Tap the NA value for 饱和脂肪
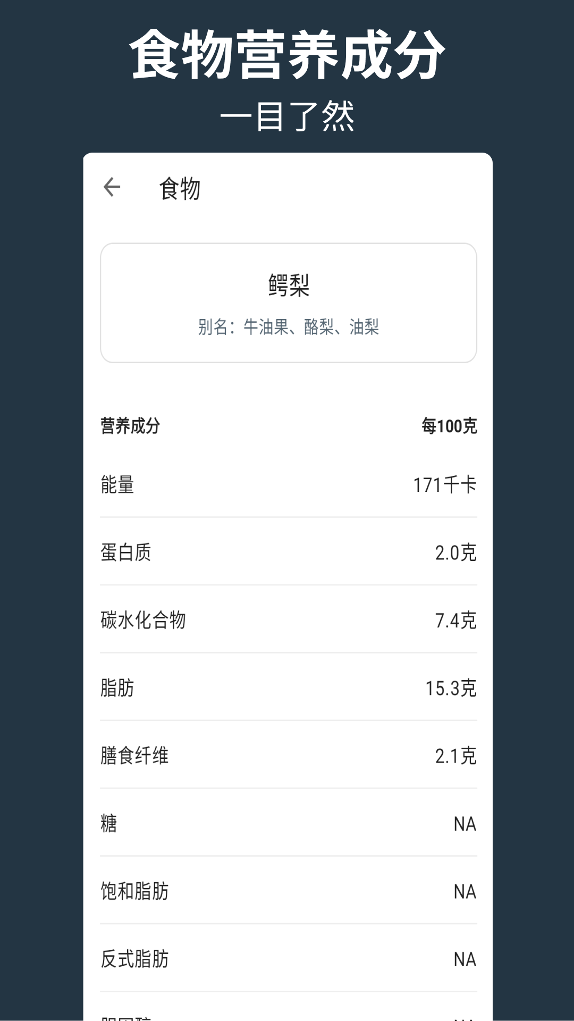This screenshot has height=1021, width=574. pyautogui.click(x=465, y=892)
